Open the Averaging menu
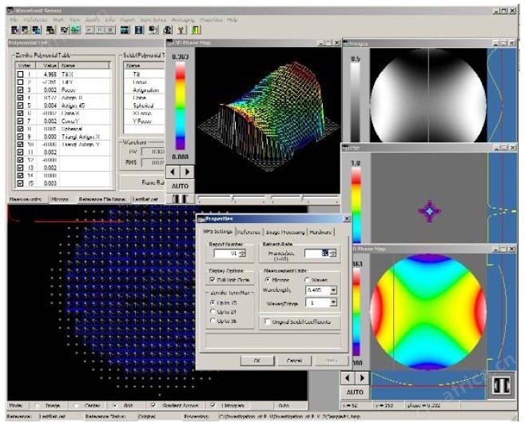The height and width of the screenshot is (427, 525). pos(183,20)
